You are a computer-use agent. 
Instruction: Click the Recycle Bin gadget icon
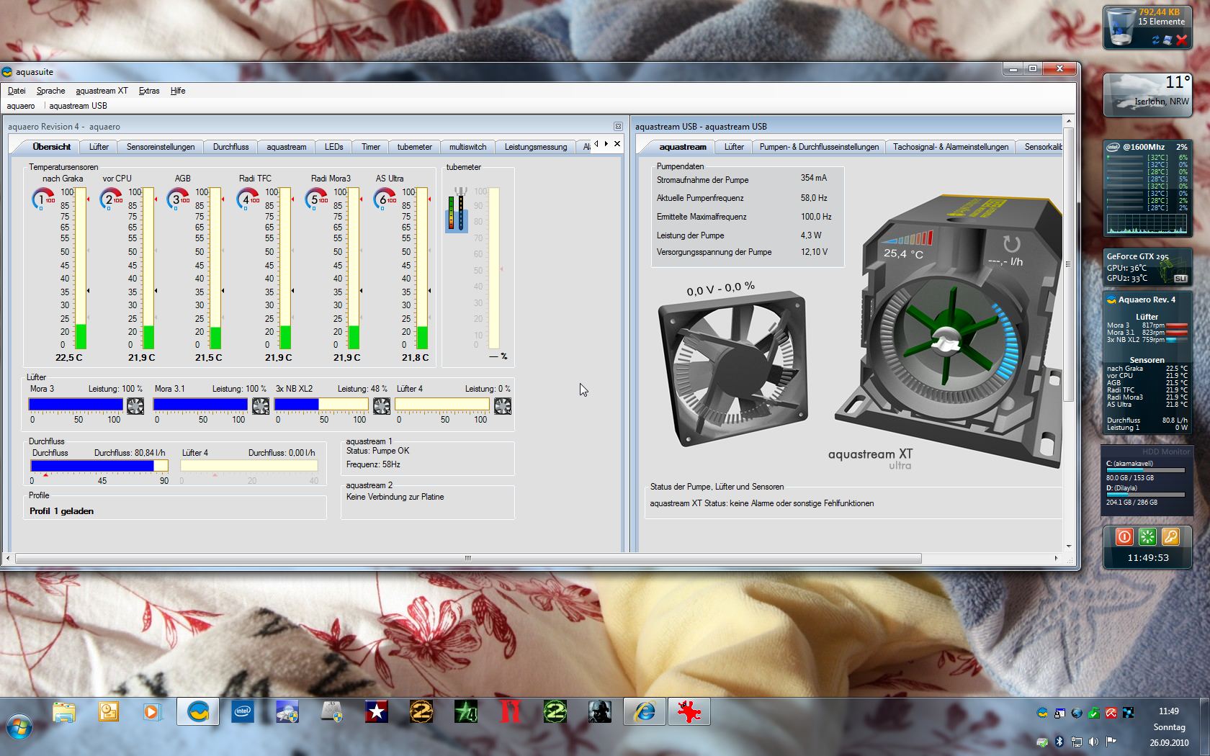coord(1120,28)
